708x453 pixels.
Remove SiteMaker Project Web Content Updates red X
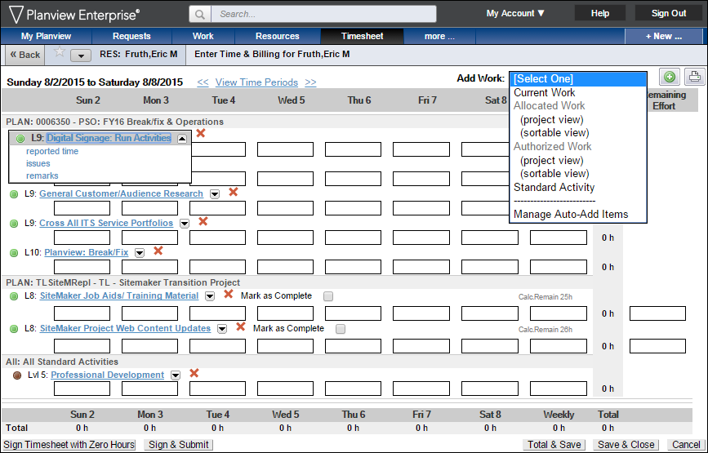pyautogui.click(x=241, y=326)
